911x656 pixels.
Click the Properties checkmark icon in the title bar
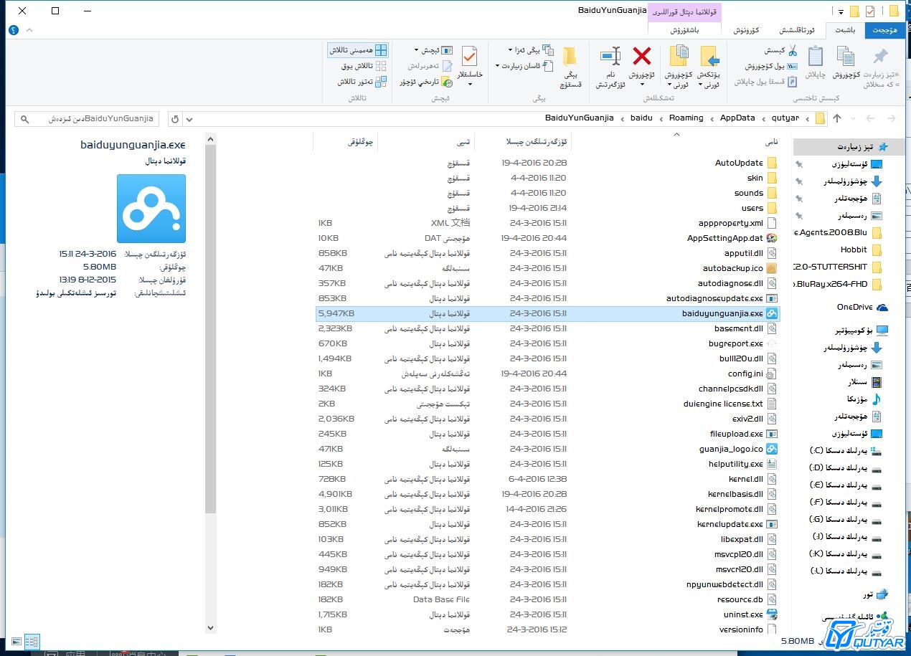click(870, 11)
